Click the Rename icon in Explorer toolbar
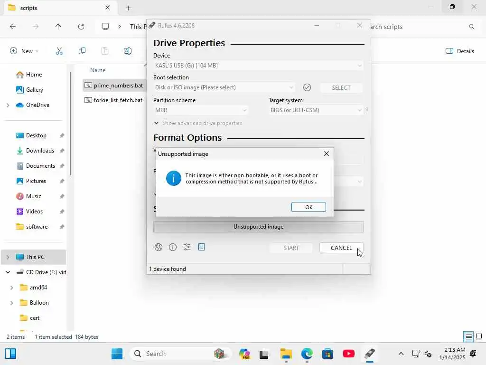This screenshot has height=365, width=486. coord(128,51)
